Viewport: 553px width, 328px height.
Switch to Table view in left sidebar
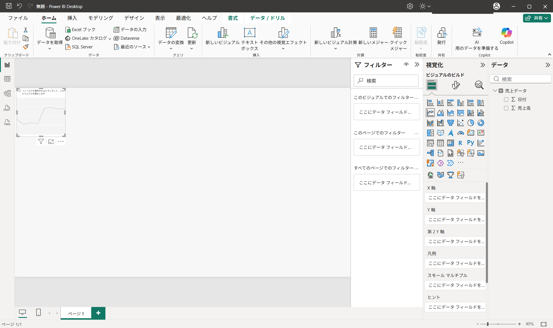click(x=7, y=79)
